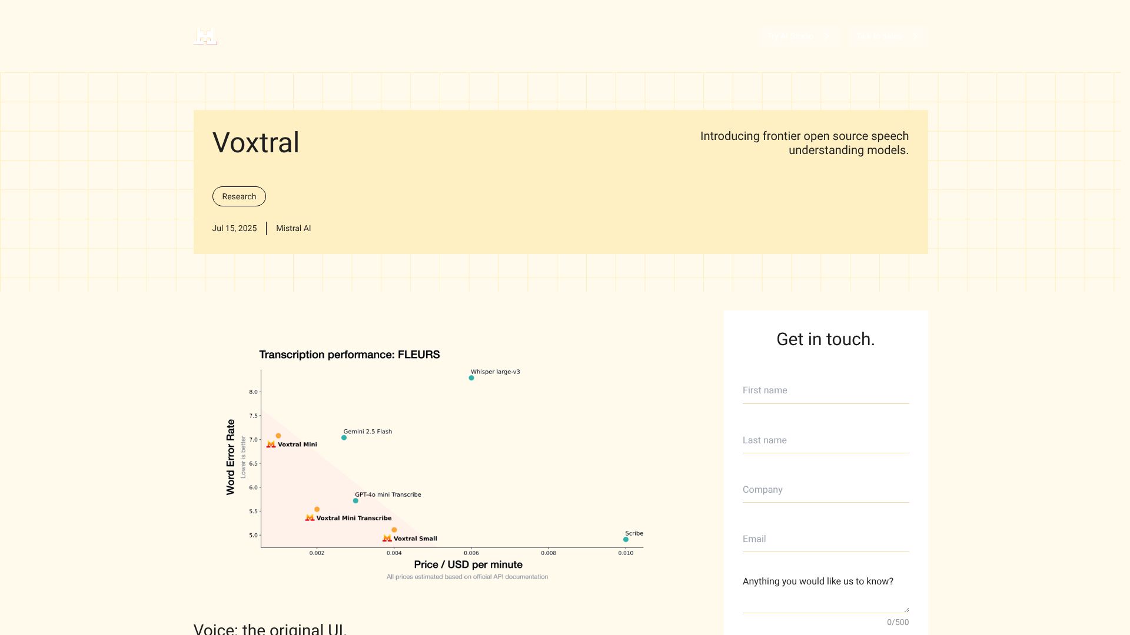Viewport: 1130px width, 635px height.
Task: Focus the First name input field
Action: [x=825, y=390]
